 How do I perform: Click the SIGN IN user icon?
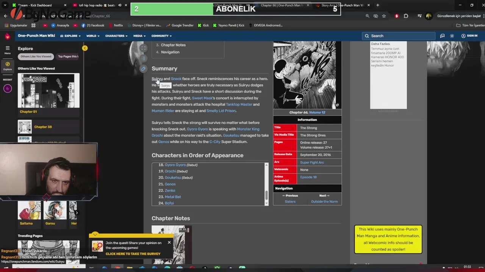tap(469, 36)
